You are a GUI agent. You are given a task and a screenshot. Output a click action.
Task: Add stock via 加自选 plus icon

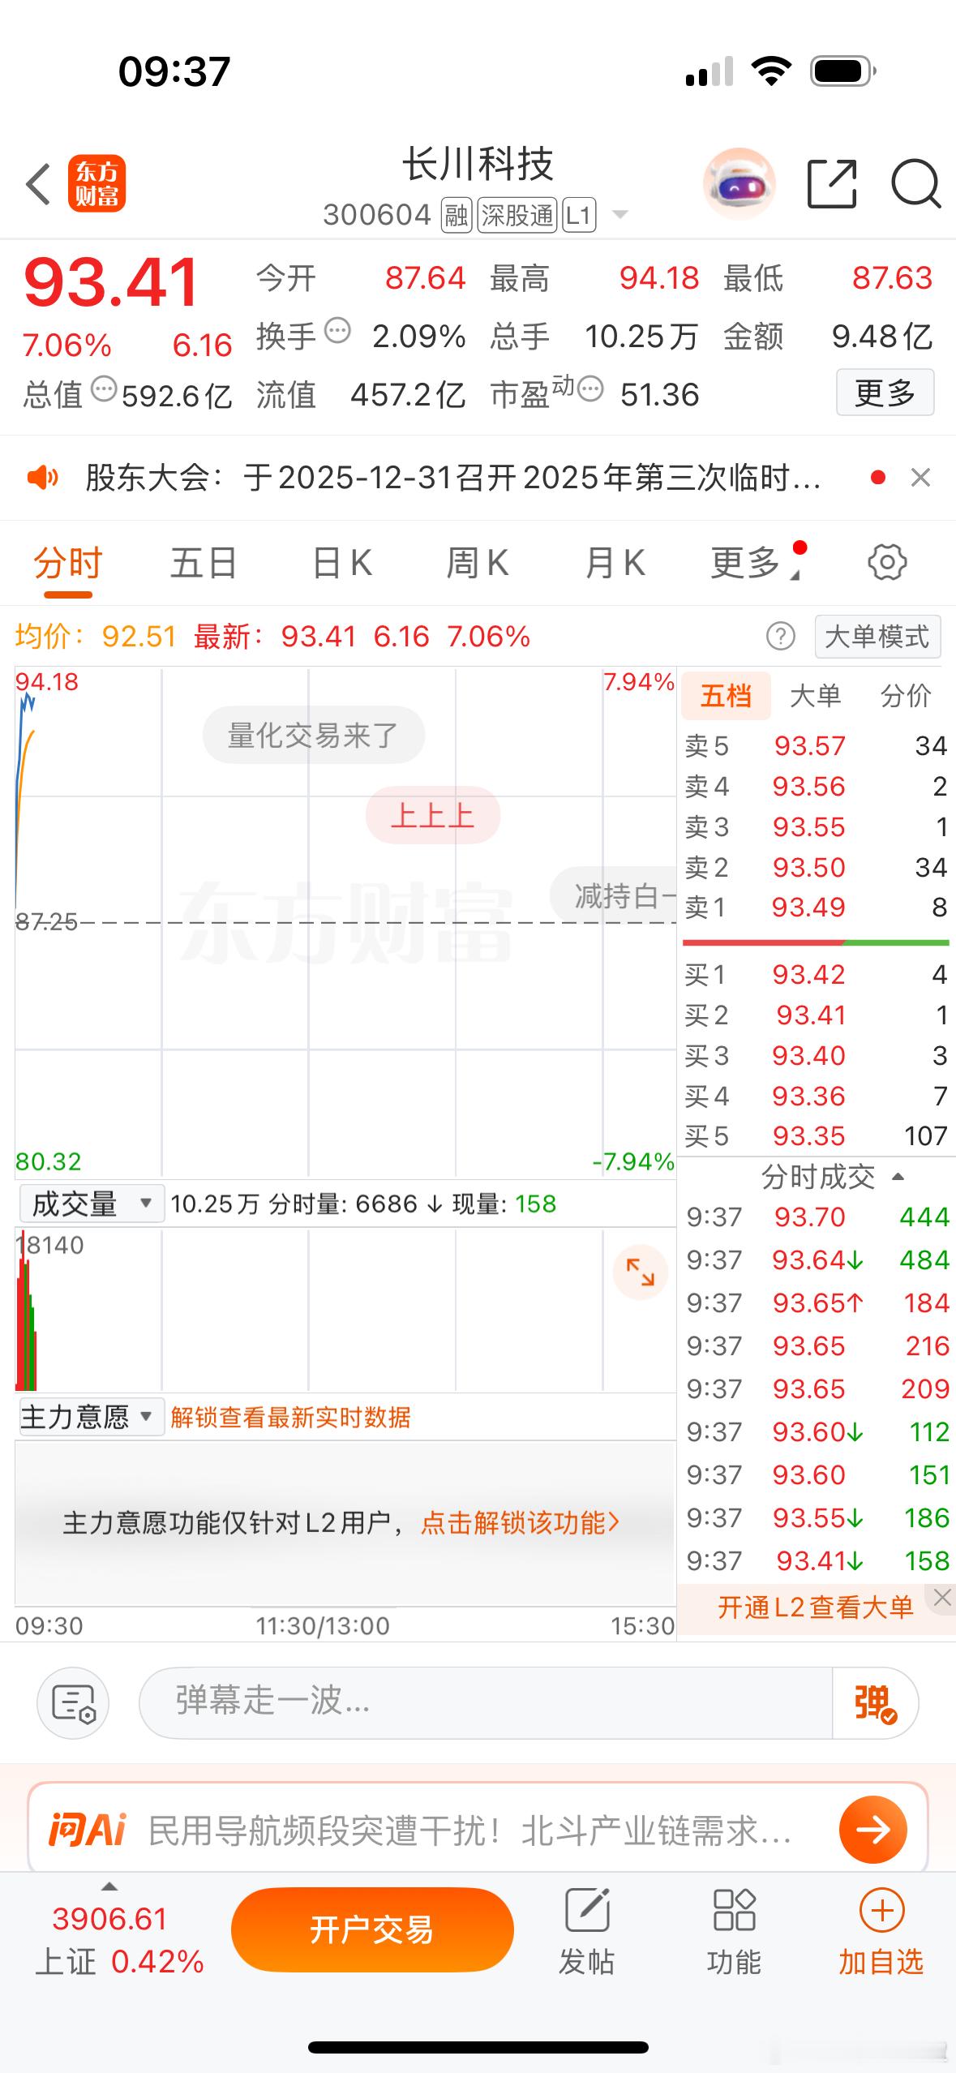tap(881, 1910)
